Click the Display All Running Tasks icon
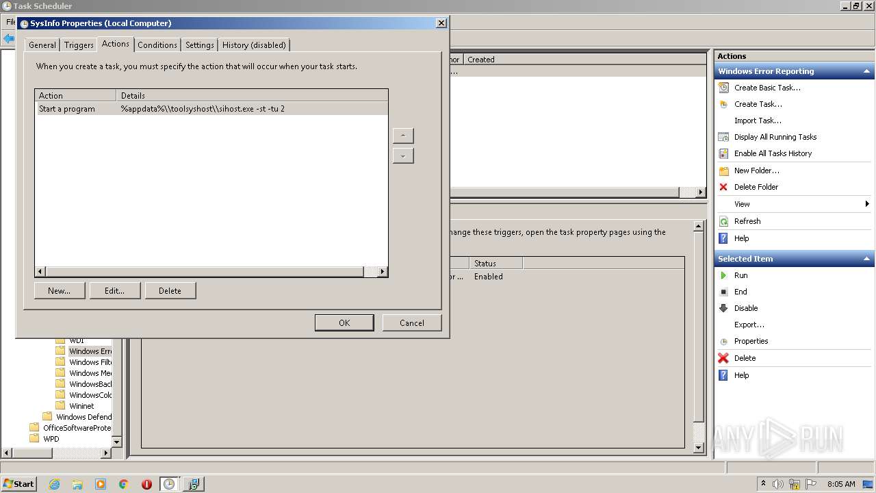 click(723, 137)
